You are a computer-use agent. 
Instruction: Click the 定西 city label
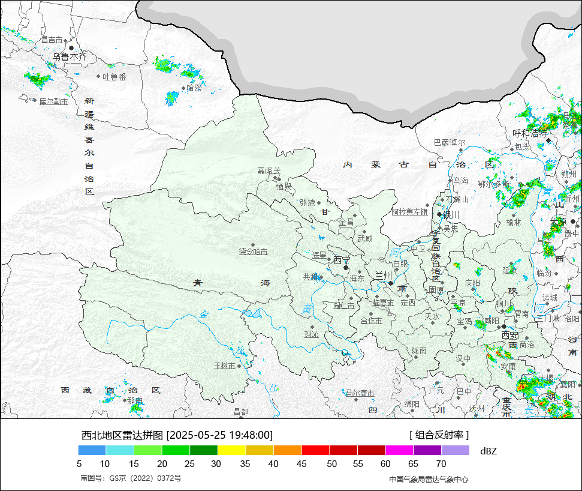point(408,303)
